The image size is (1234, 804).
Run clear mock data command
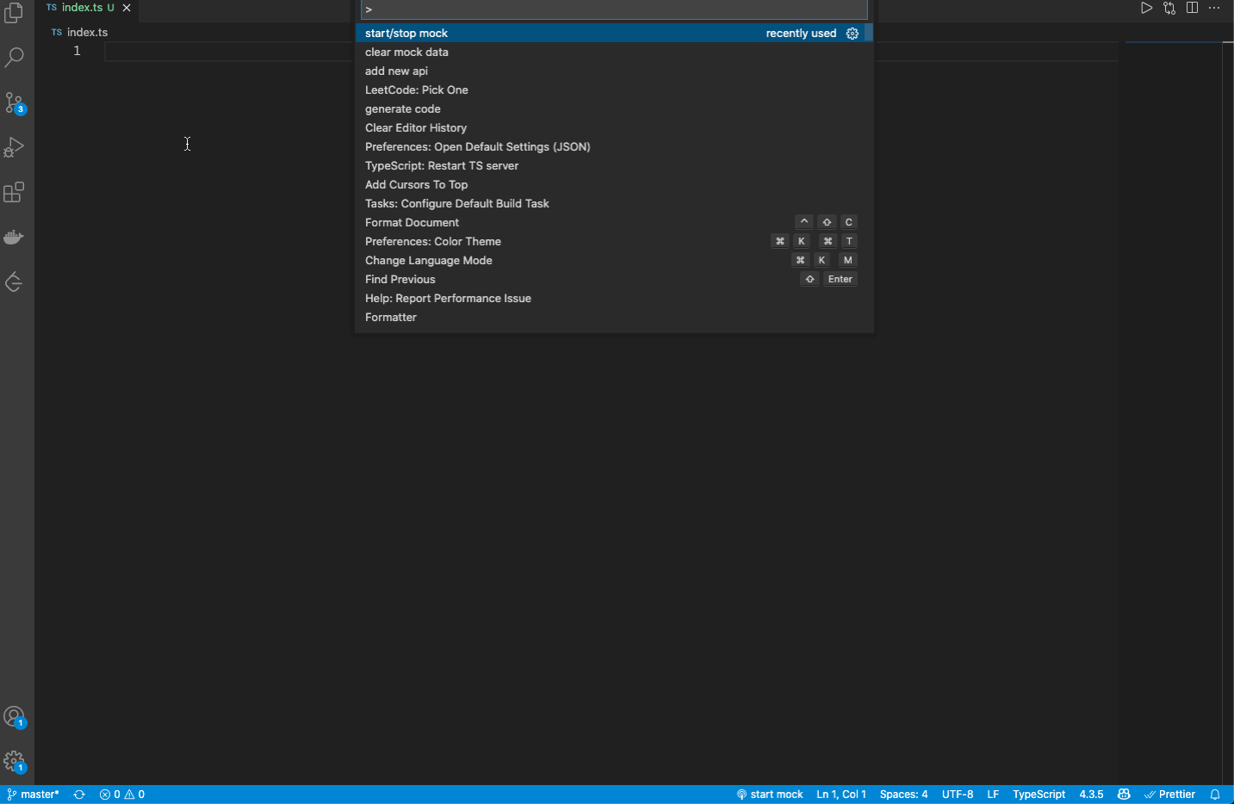click(614, 53)
